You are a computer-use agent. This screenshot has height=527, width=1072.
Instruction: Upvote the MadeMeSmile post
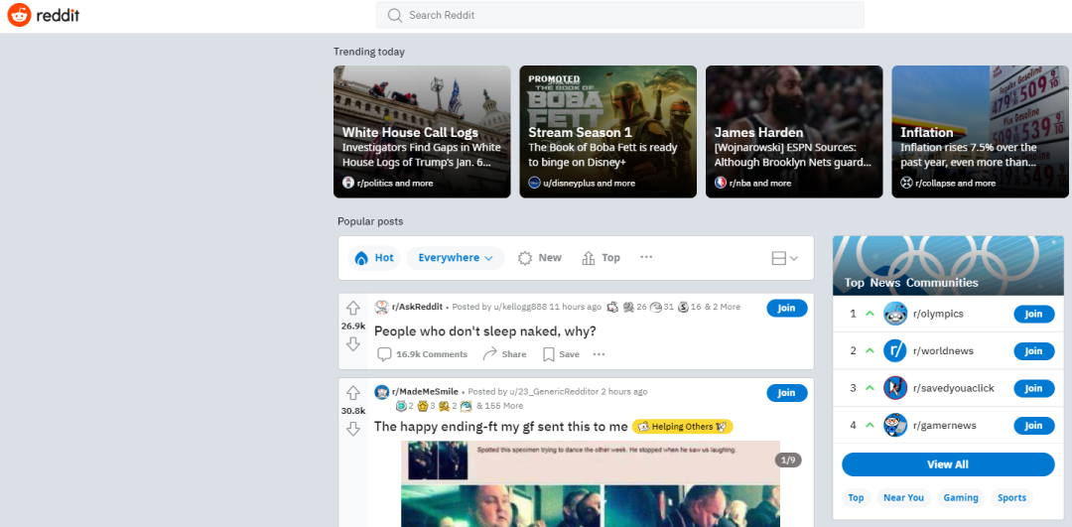pyautogui.click(x=352, y=393)
